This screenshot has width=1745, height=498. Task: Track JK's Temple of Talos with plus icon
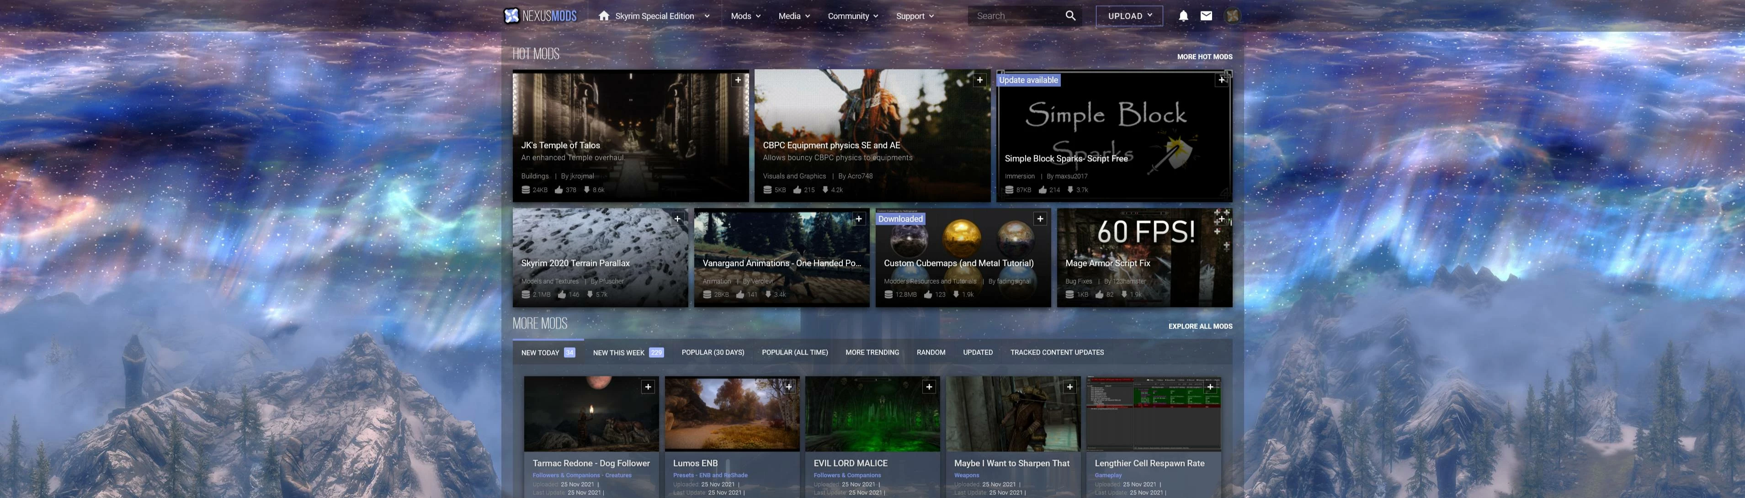pos(738,80)
